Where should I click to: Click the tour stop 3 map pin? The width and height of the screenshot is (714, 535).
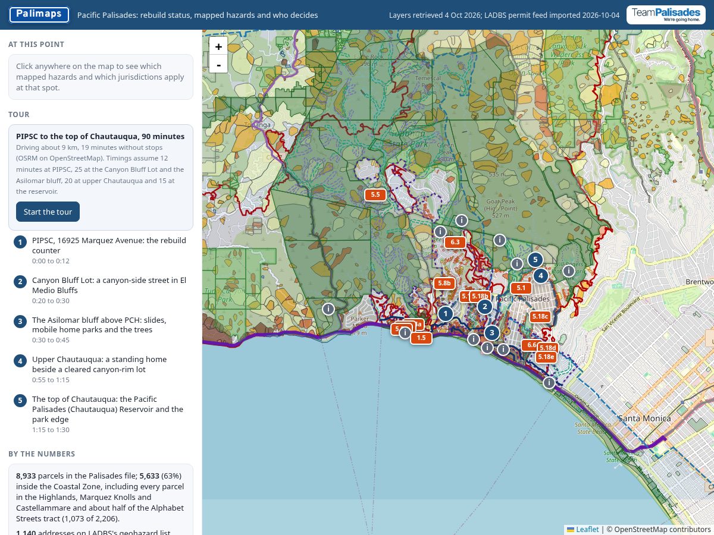[491, 333]
